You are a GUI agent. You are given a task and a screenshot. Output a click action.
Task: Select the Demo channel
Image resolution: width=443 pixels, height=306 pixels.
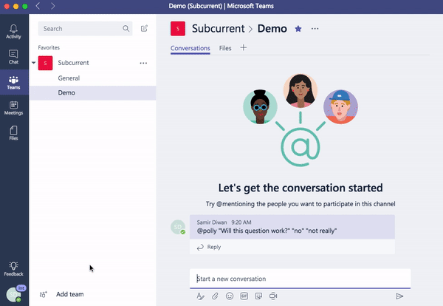pyautogui.click(x=93, y=93)
